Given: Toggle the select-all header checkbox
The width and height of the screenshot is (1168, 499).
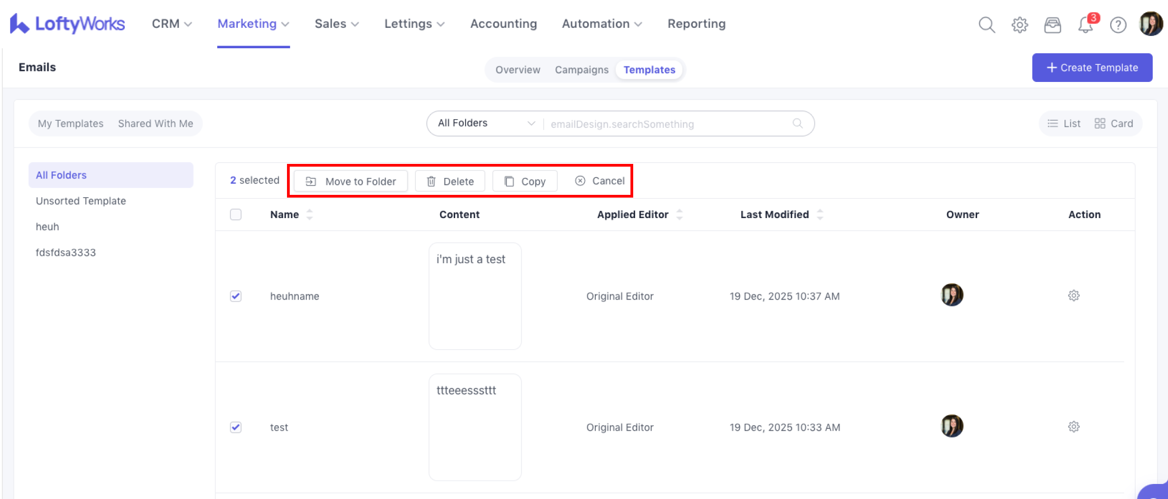Looking at the screenshot, I should tap(236, 214).
